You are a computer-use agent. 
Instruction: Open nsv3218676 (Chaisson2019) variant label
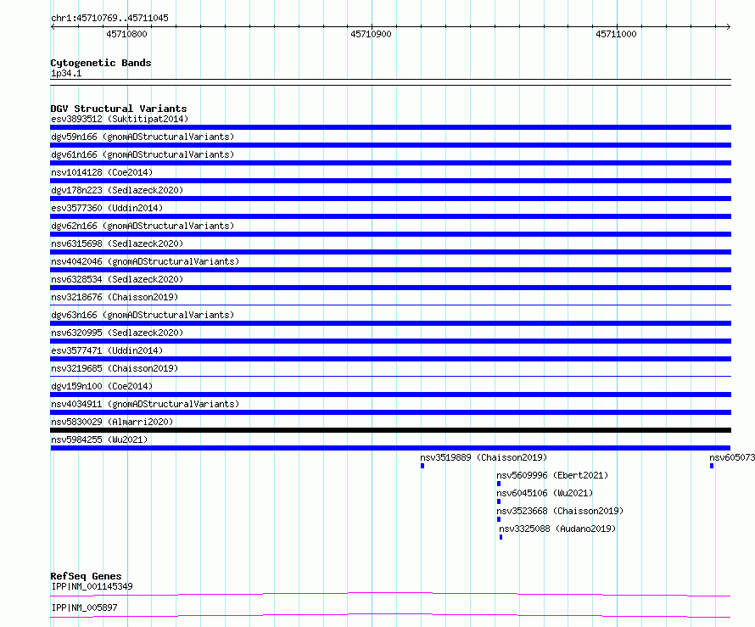115,297
